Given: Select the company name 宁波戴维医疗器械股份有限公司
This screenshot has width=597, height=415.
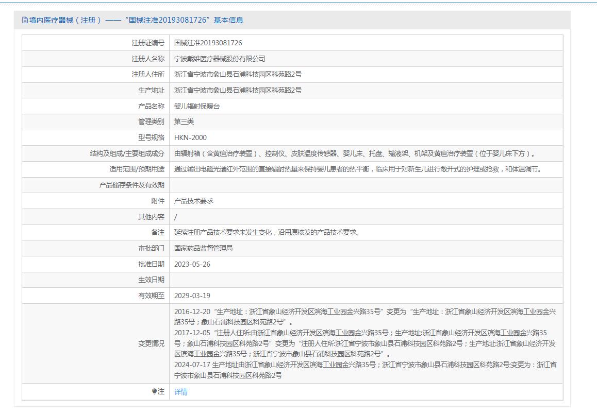Looking at the screenshot, I should 220,59.
